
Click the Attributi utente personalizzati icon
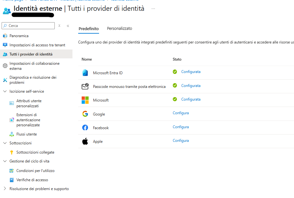[12, 103]
